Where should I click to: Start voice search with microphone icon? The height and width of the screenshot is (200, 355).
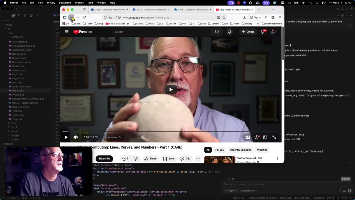pos(229,32)
